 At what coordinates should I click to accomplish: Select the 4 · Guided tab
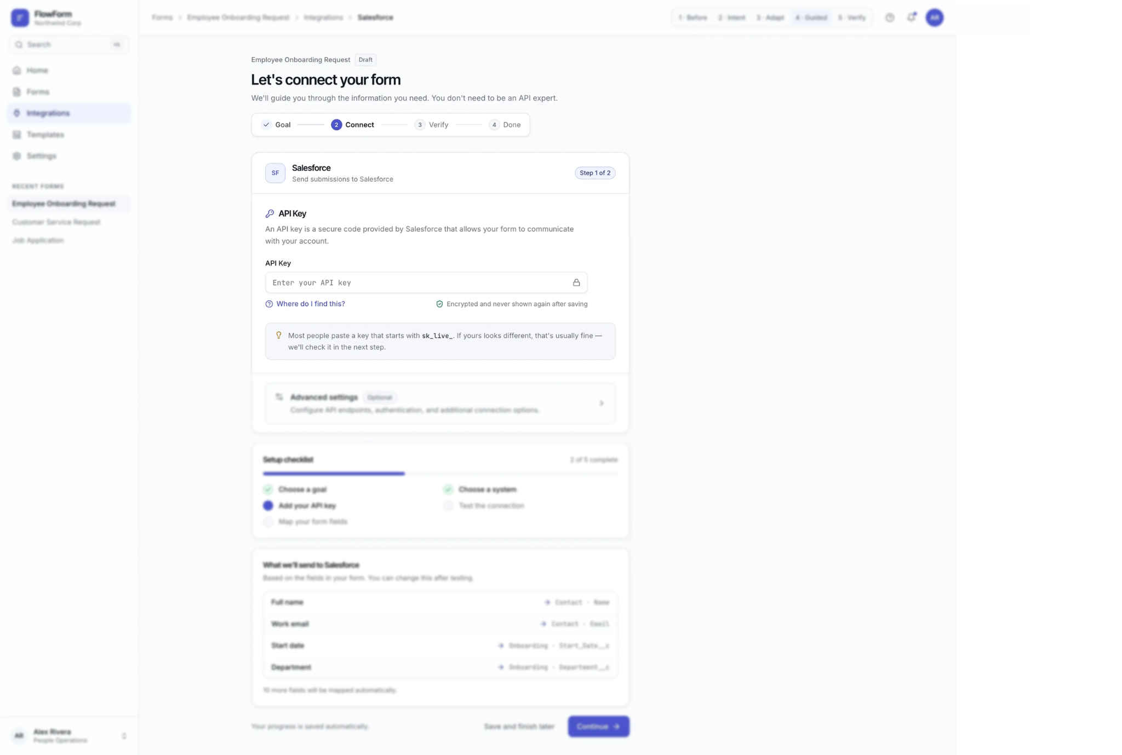point(811,18)
